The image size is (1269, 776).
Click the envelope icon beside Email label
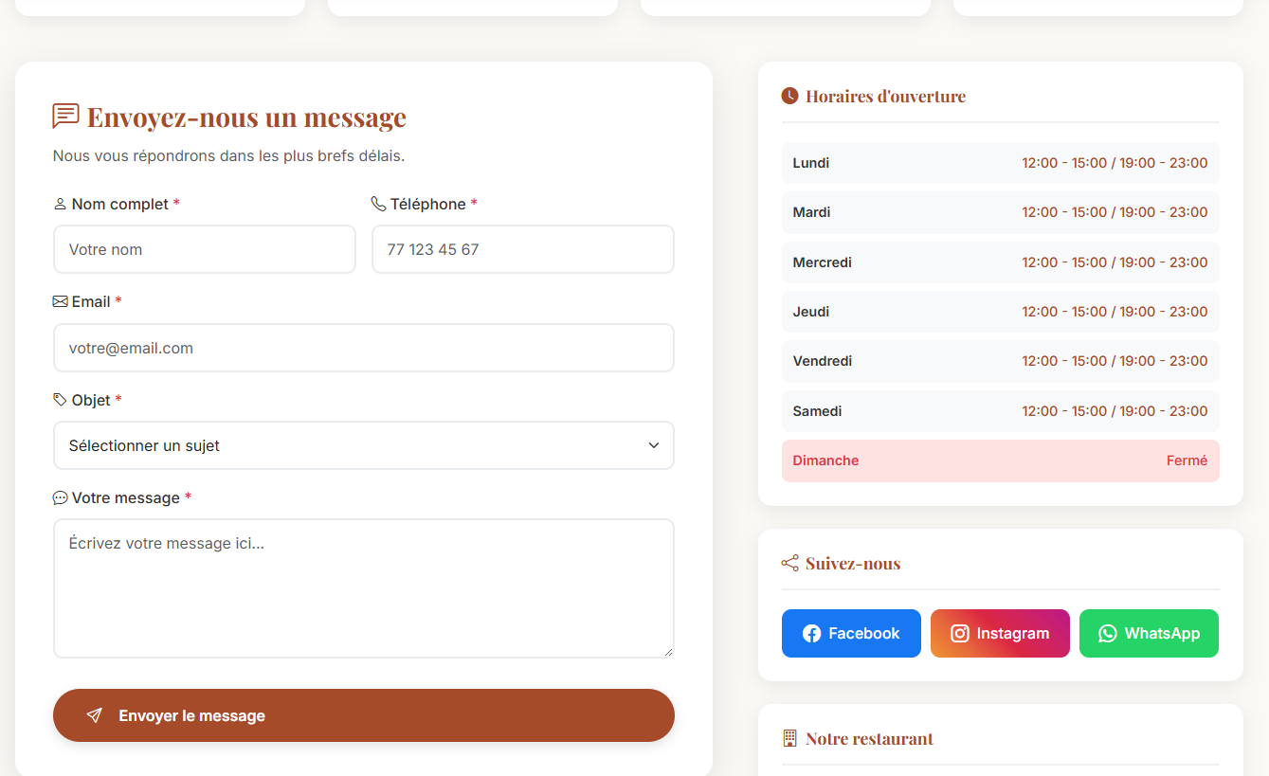coord(60,301)
